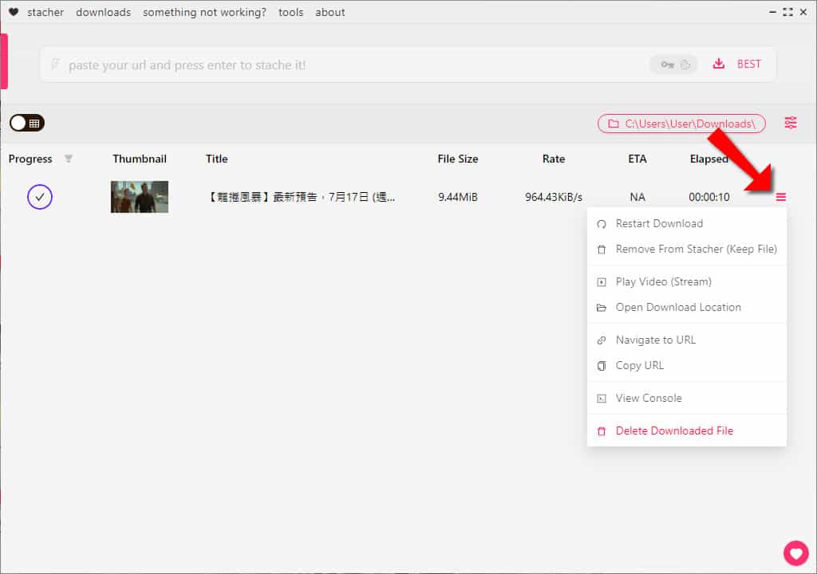Image resolution: width=817 pixels, height=574 pixels.
Task: Toggle the authentication key switch in URL bar
Action: 673,65
